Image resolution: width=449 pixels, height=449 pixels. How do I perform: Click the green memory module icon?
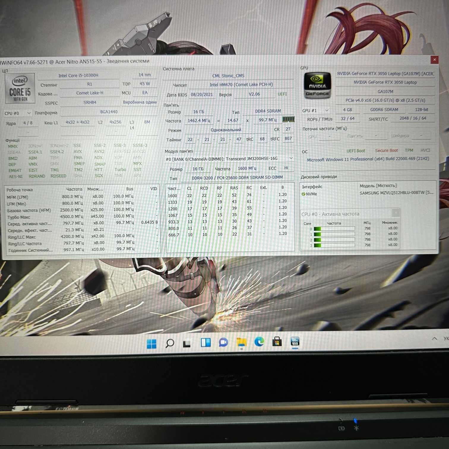[288, 119]
